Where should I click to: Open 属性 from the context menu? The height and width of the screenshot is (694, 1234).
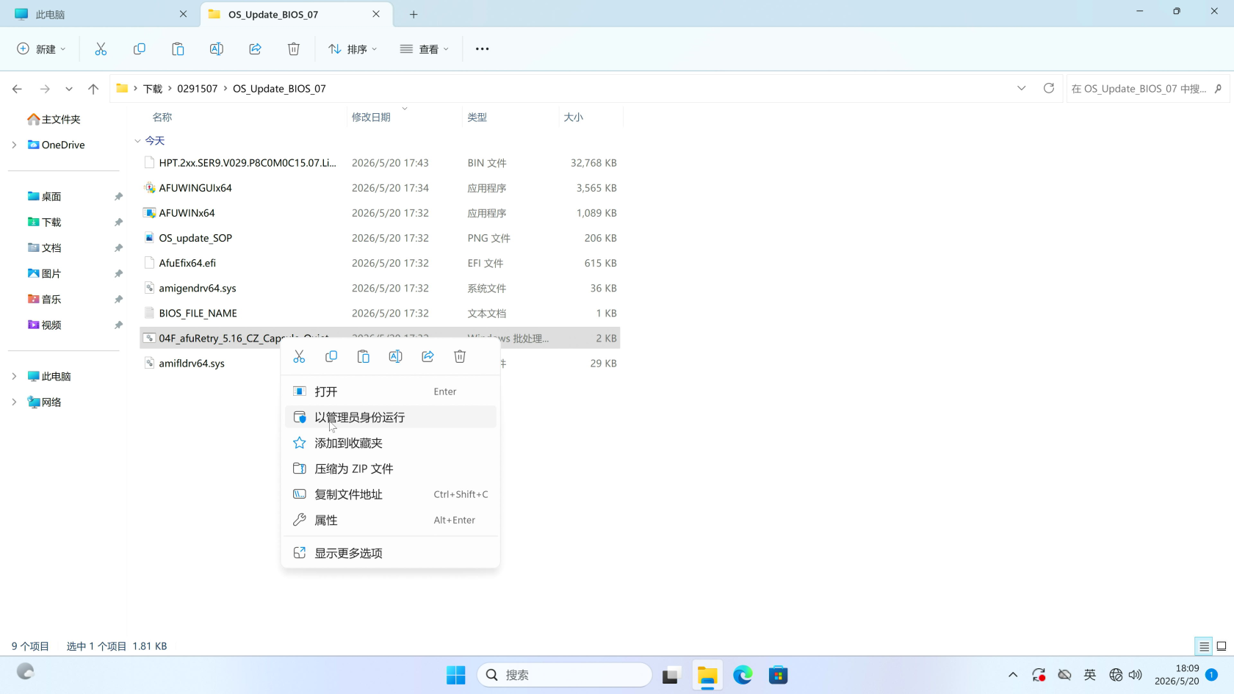tap(390, 520)
